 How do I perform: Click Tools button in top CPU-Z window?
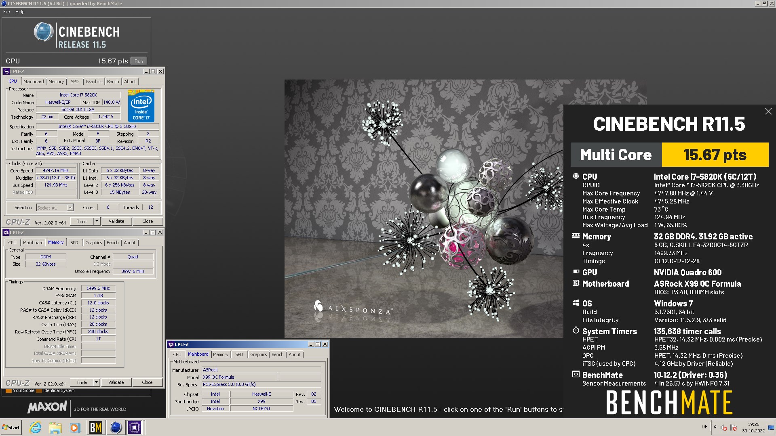[x=82, y=221]
